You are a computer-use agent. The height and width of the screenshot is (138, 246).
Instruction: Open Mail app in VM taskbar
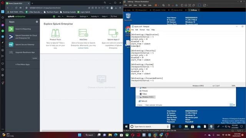click(199, 127)
